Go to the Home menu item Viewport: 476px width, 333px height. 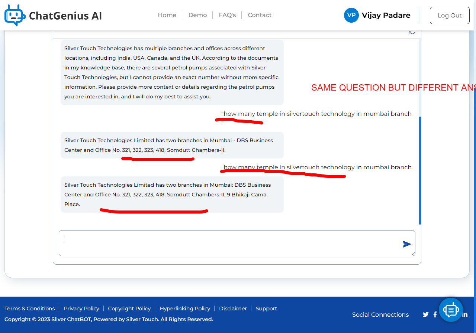[x=167, y=15]
